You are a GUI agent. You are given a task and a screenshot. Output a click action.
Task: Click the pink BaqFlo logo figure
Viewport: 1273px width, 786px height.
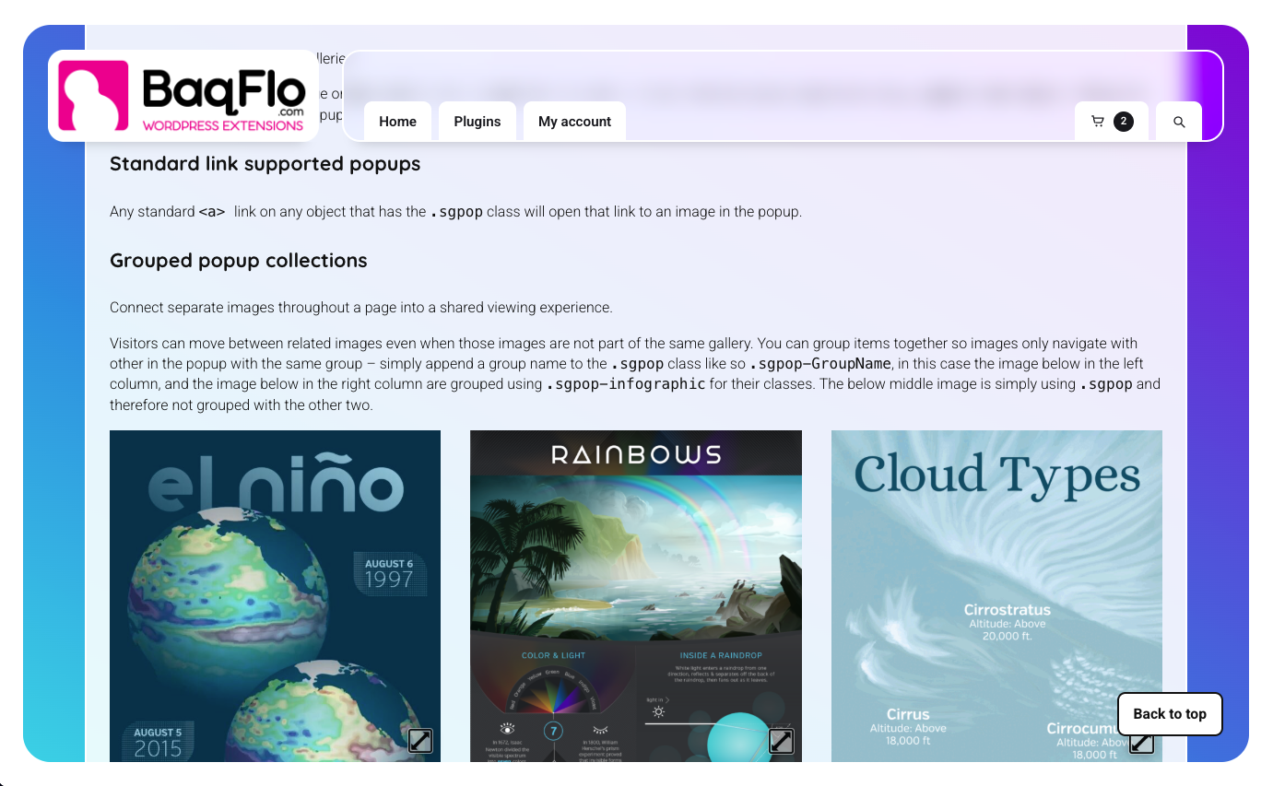(x=93, y=96)
